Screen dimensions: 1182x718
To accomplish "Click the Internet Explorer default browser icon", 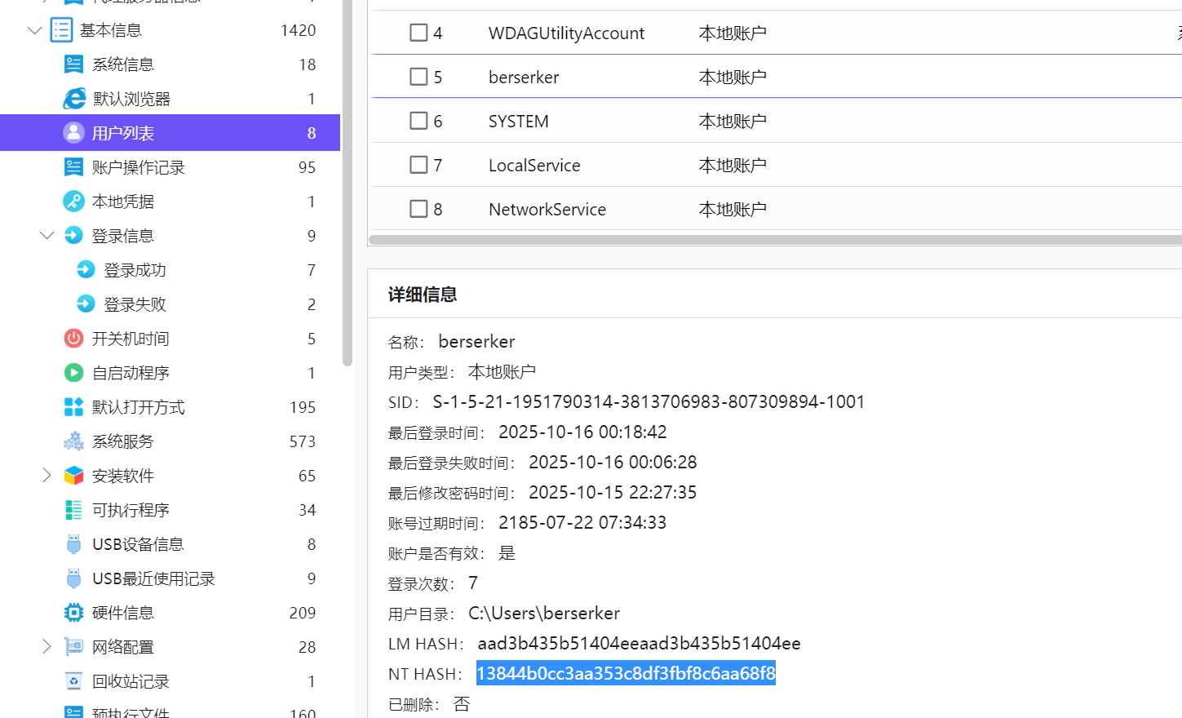I will click(74, 99).
